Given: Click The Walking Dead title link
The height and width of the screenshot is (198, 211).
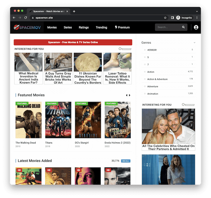Looking at the screenshot, I should (26, 143).
